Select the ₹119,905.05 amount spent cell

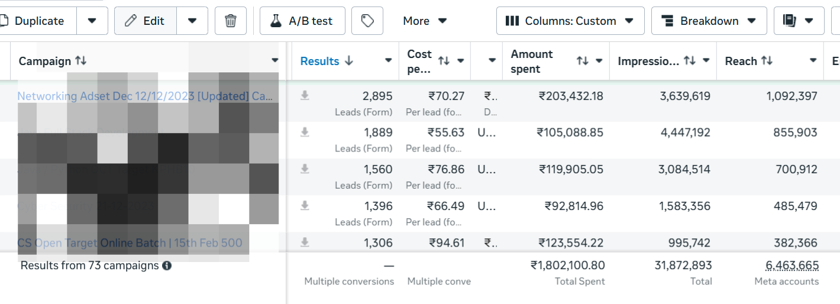(571, 169)
